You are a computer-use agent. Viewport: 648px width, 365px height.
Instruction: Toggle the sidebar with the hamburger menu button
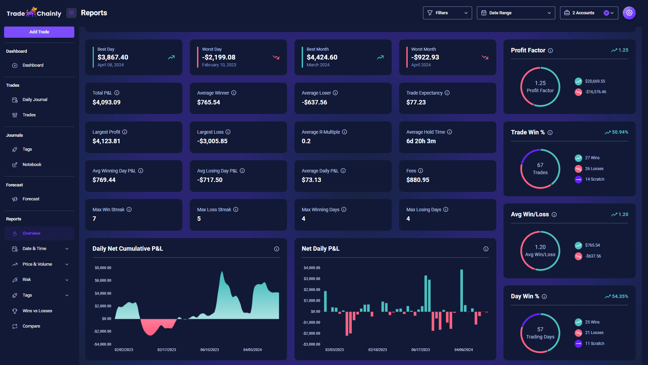pos(71,13)
